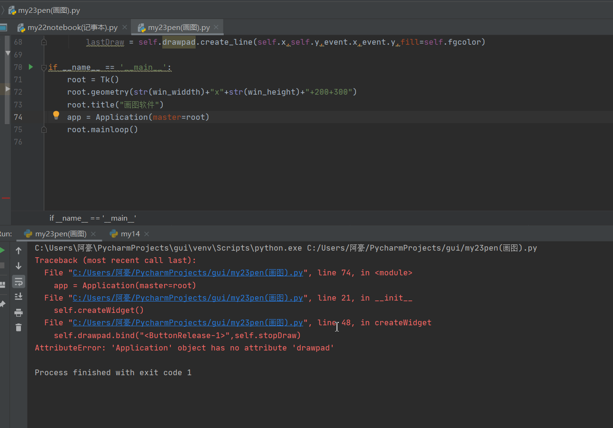The height and width of the screenshot is (428, 613).
Task: Stop the process using the Run panel stop square
Action: [2, 265]
